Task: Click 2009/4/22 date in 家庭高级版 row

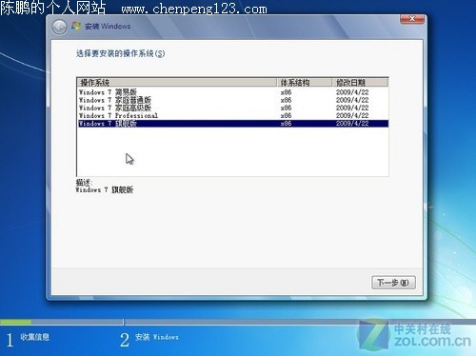Action: coord(352,108)
